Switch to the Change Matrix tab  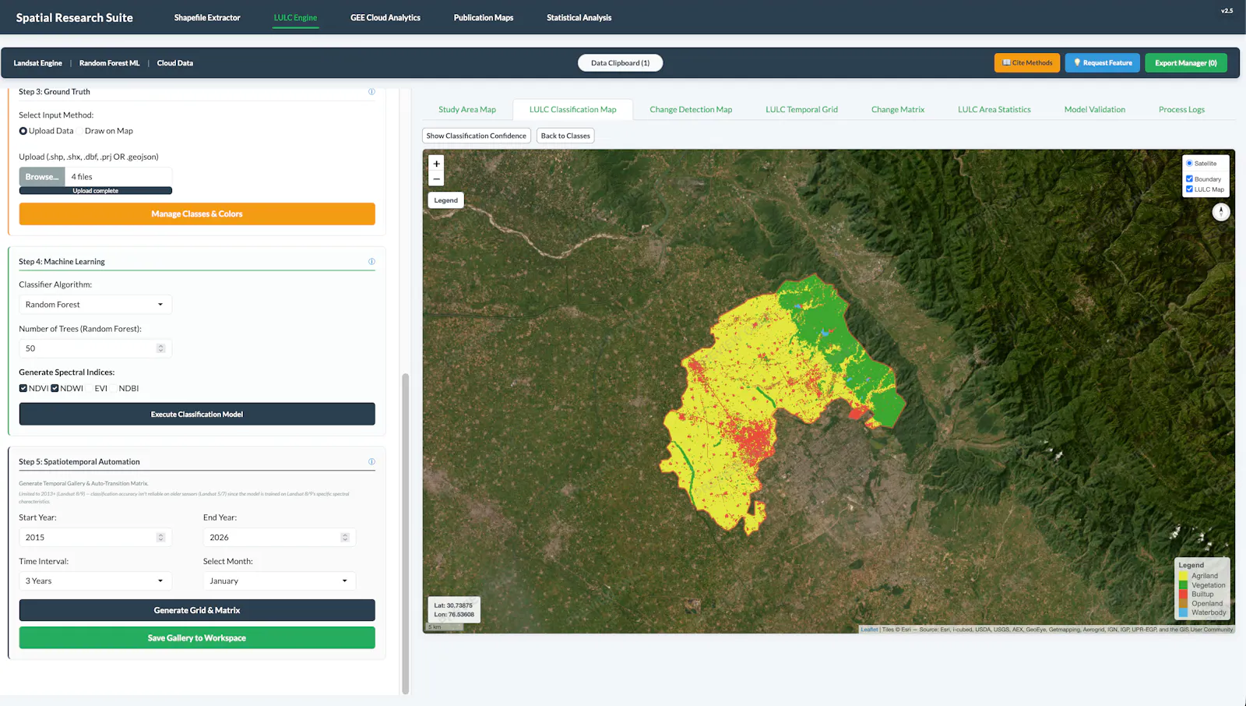898,110
